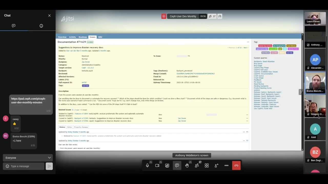This screenshot has width=328, height=184.
Task: Mute the microphone in the toolbar
Action: coord(147,166)
